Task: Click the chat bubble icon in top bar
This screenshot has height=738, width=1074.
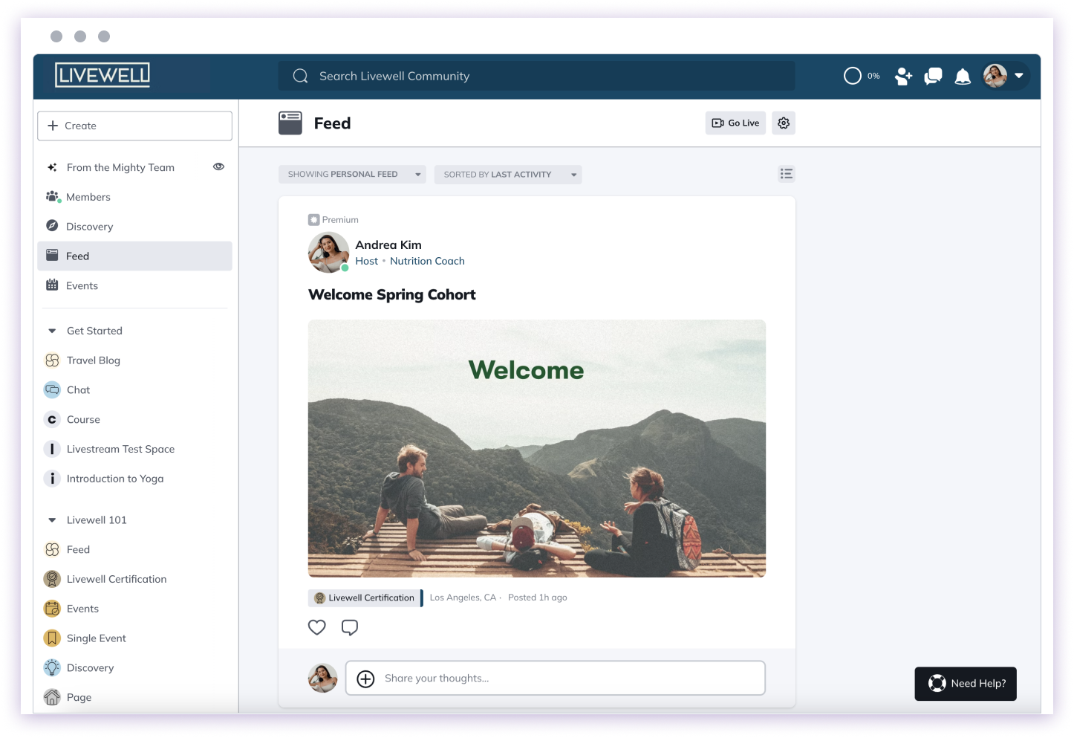Action: (x=932, y=76)
